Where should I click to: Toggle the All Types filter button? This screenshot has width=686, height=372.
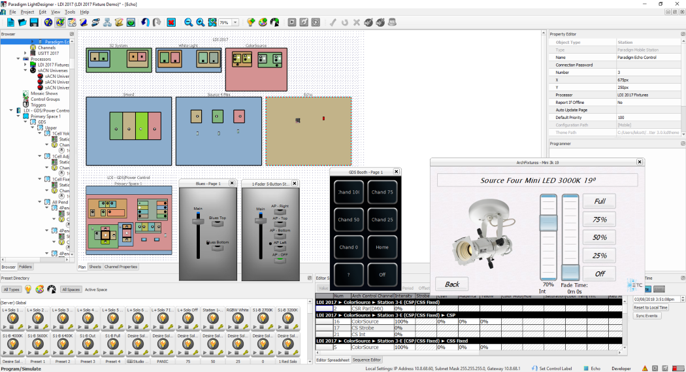11,289
